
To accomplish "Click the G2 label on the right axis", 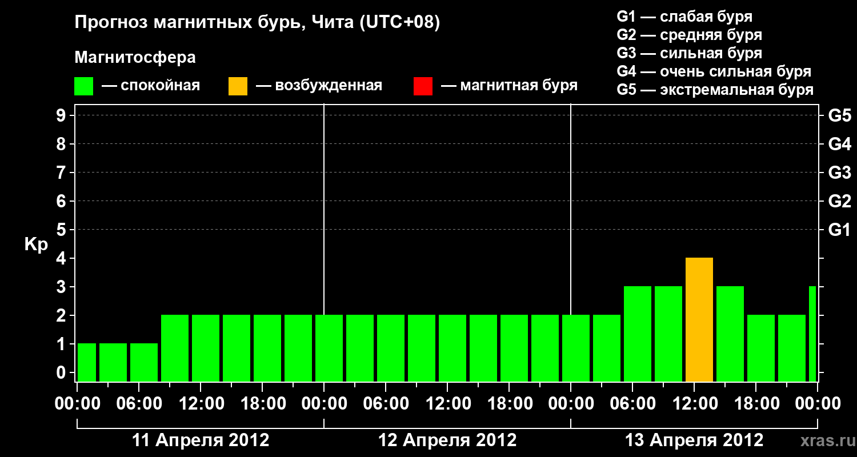I will pyautogui.click(x=840, y=202).
